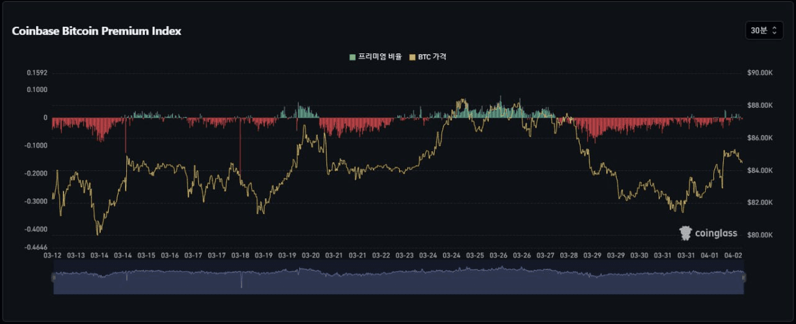Click the $88.00K price axis label
This screenshot has width=796, height=324.
pyautogui.click(x=760, y=105)
